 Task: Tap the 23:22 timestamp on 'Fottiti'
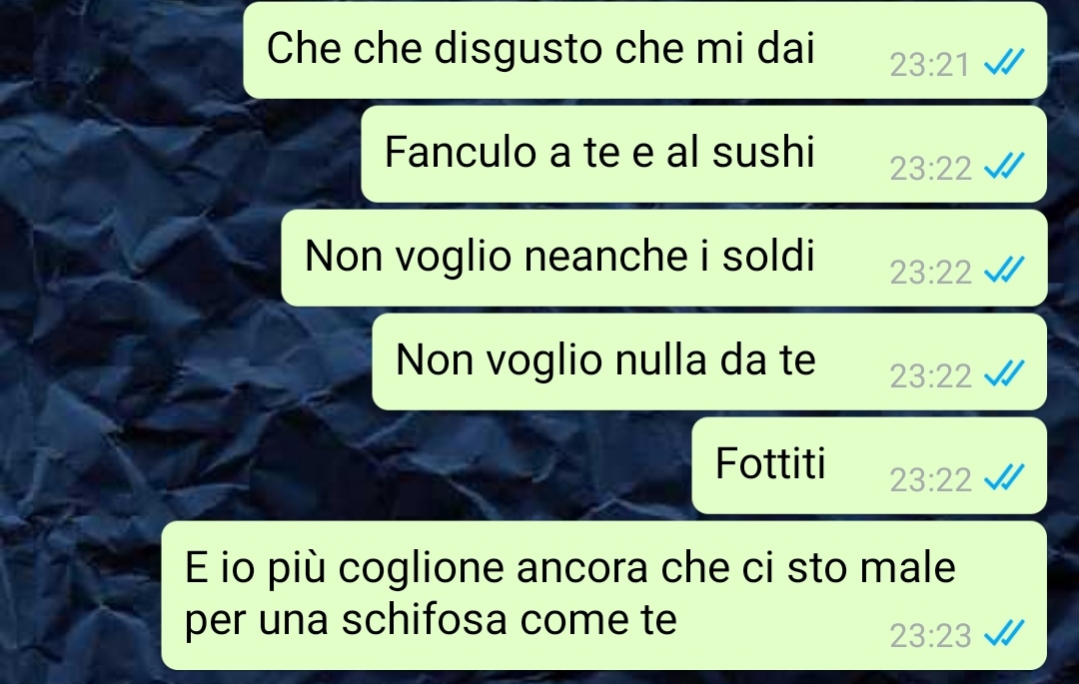930,480
